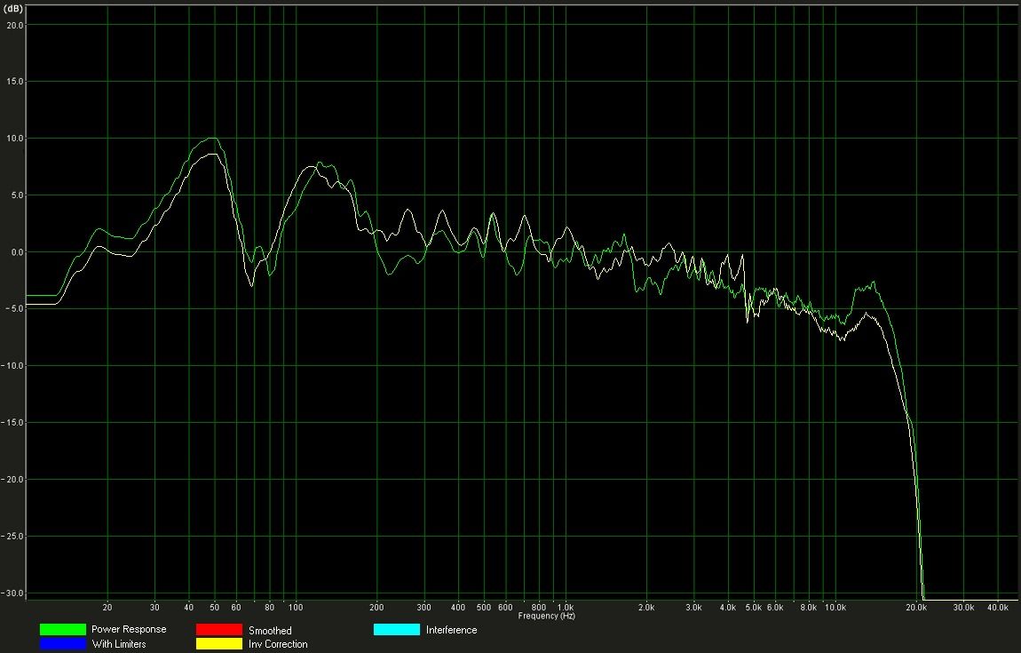Click the blue With Limiters color swatch

pos(63,644)
